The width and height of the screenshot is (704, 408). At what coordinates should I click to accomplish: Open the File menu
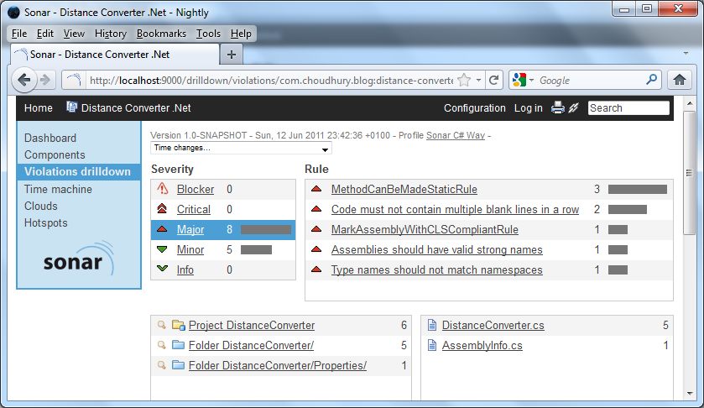pyautogui.click(x=19, y=34)
